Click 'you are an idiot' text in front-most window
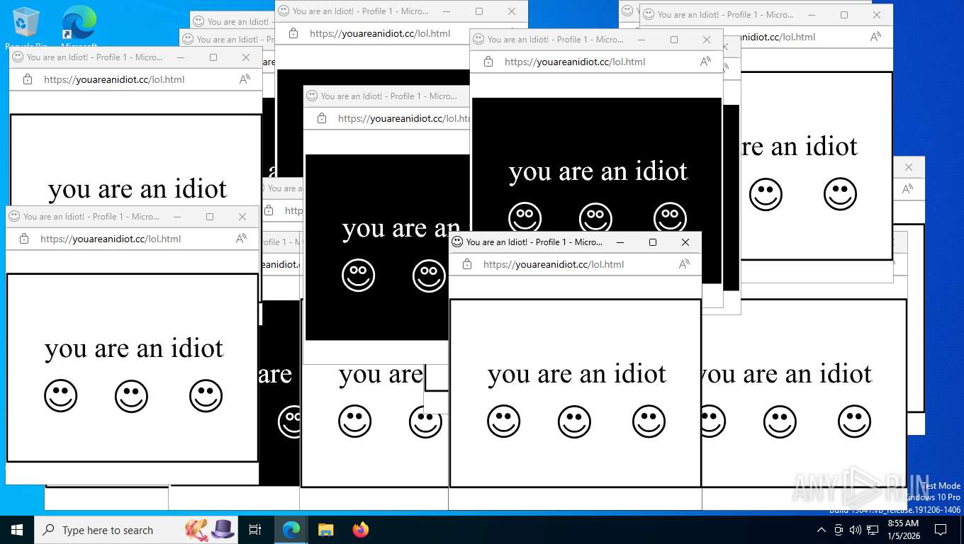 (577, 374)
